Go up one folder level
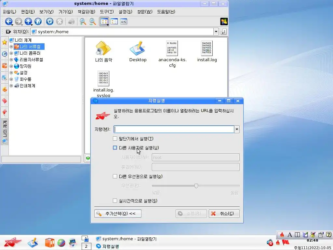The image size is (333, 250). point(28,21)
